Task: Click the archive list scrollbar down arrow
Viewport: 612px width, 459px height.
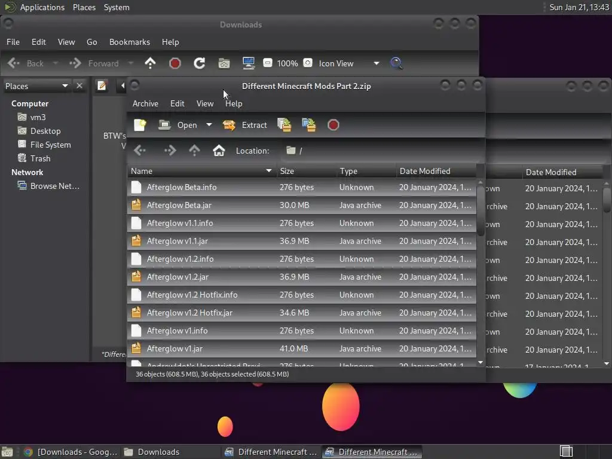Action: click(481, 363)
